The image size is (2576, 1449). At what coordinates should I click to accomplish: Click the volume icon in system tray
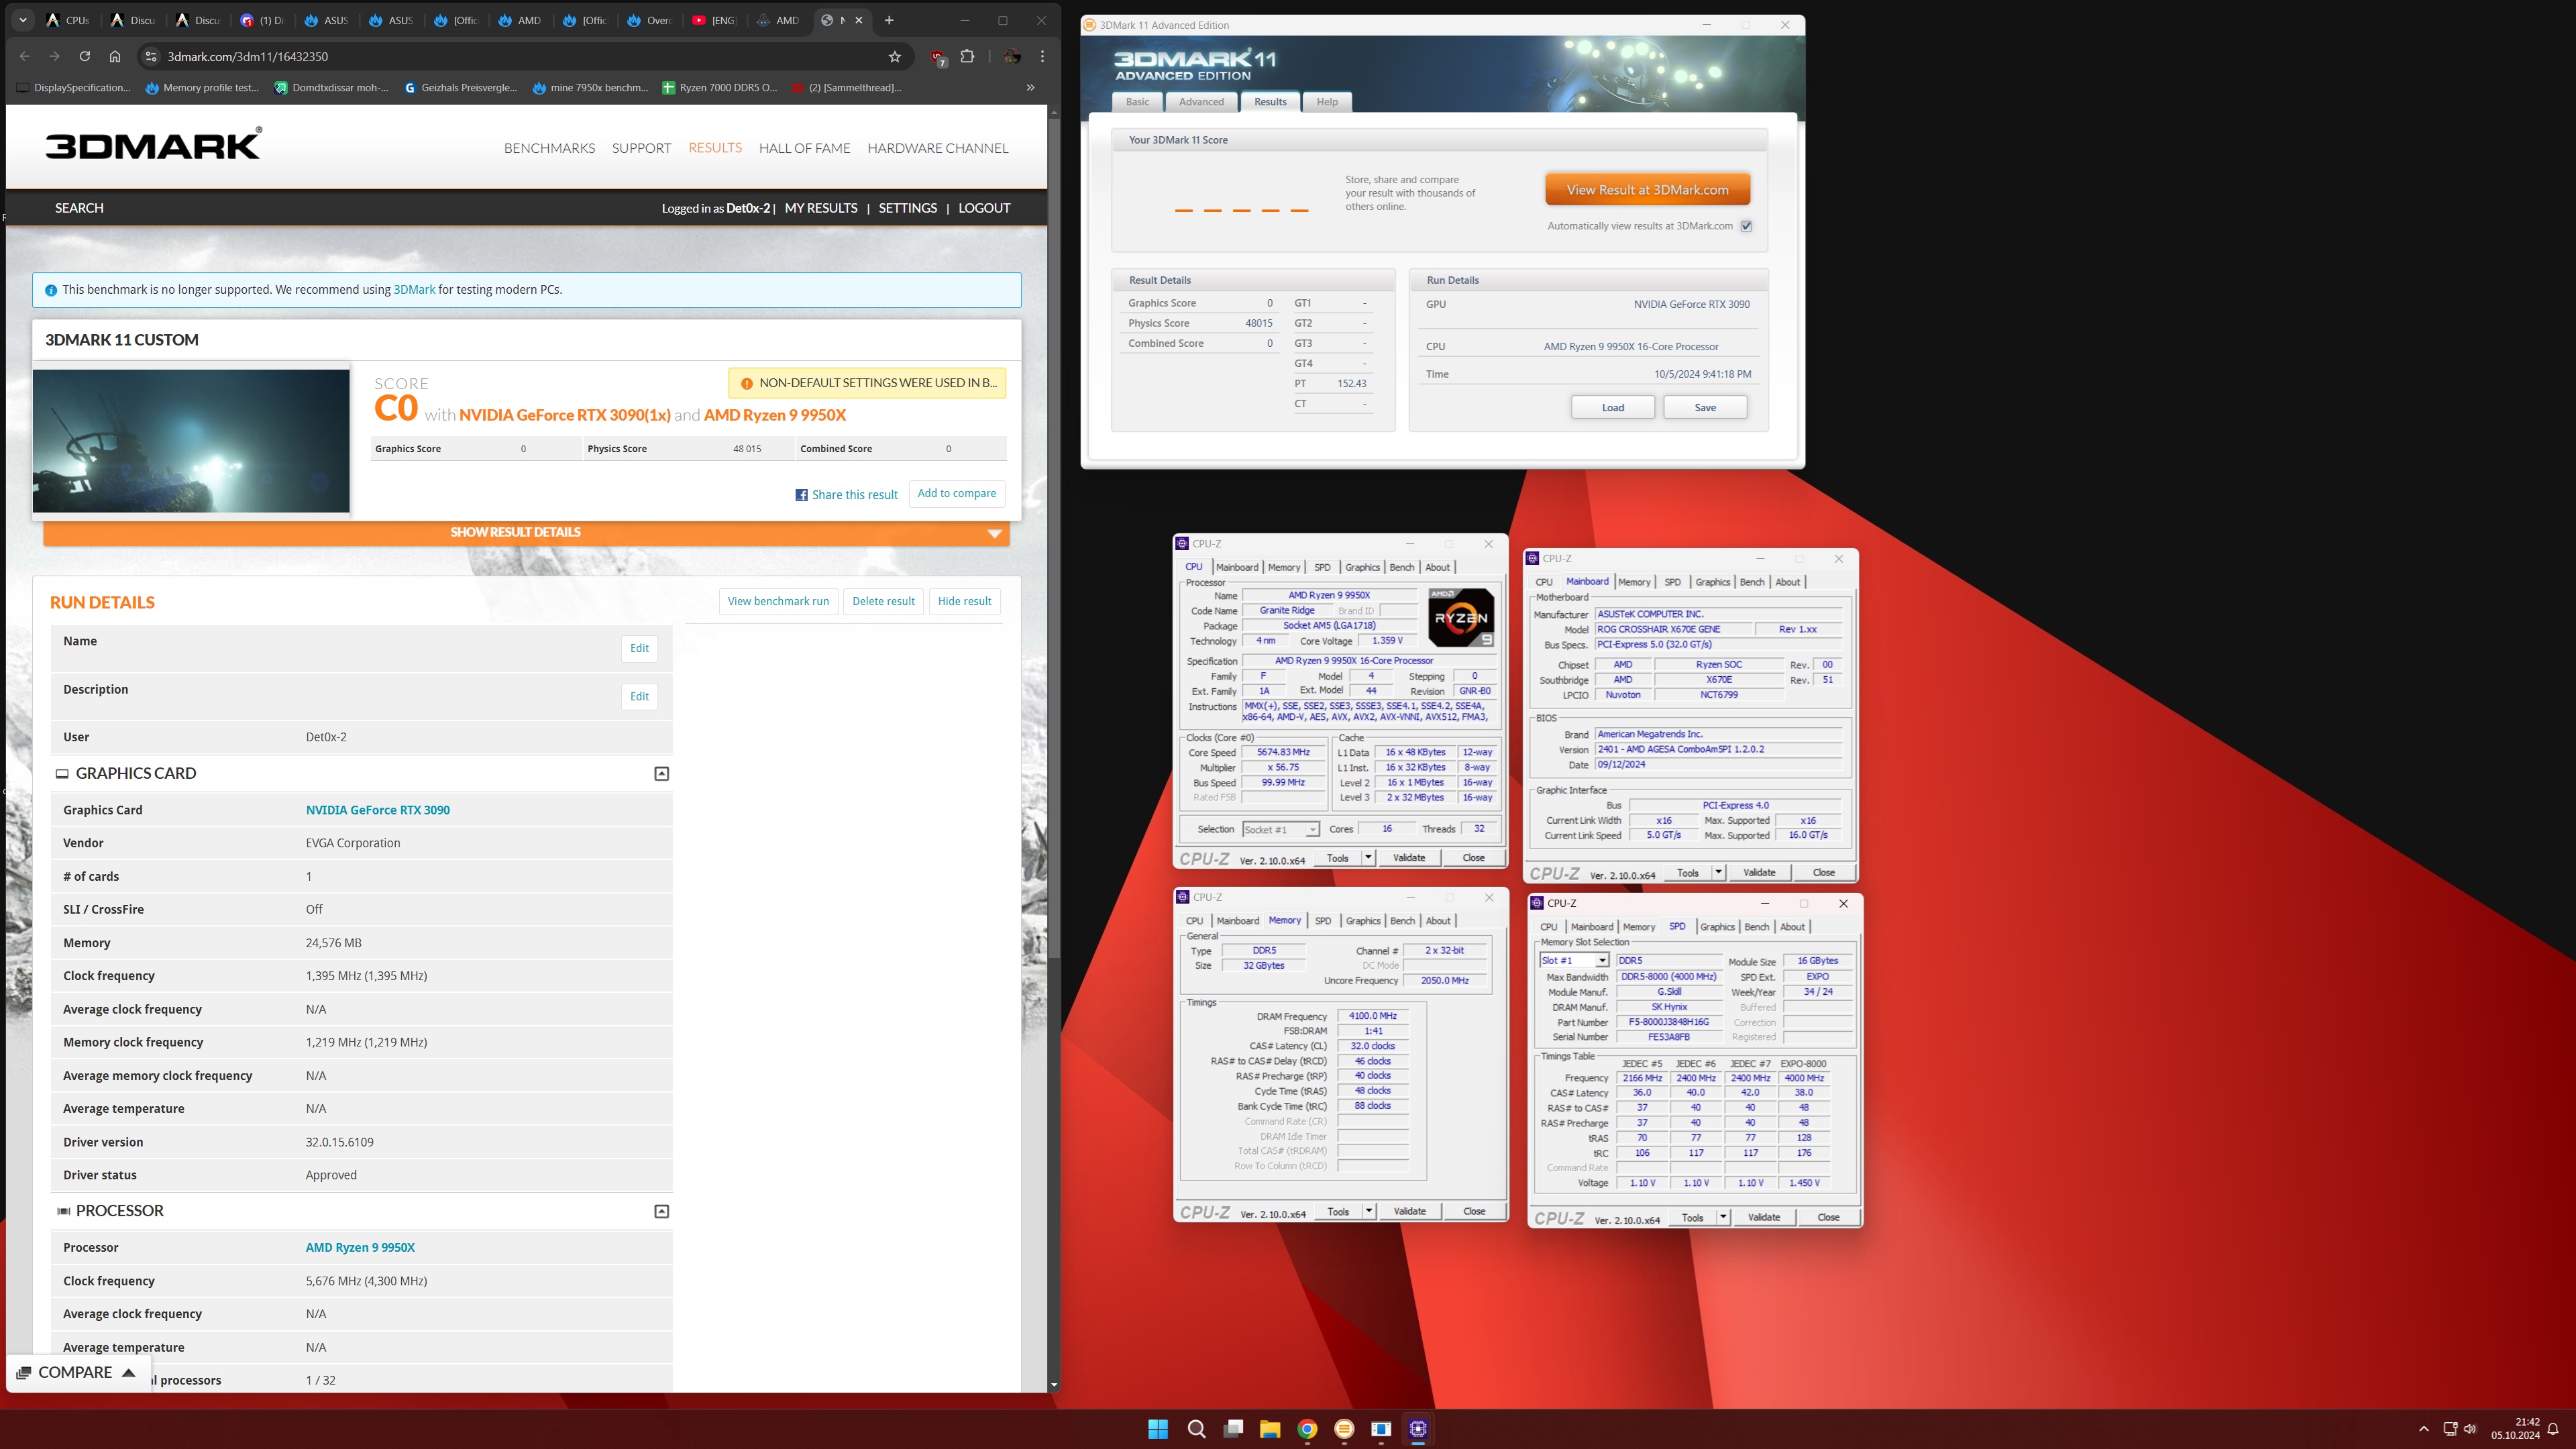(x=2470, y=1429)
